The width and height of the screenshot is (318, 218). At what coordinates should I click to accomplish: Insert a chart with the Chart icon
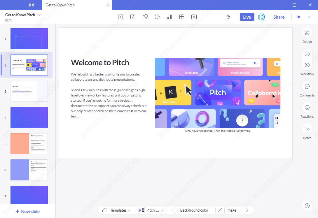pos(170,17)
